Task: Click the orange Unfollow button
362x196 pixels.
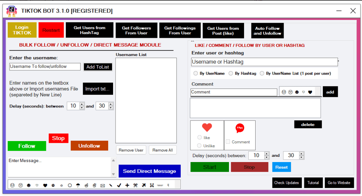Action: pyautogui.click(x=89, y=146)
